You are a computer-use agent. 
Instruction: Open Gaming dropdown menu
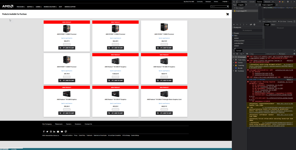(38, 7)
